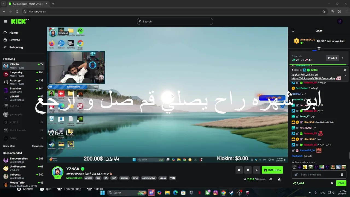Open the Chrome tab search dropdown

pyautogui.click(x=4, y=4)
